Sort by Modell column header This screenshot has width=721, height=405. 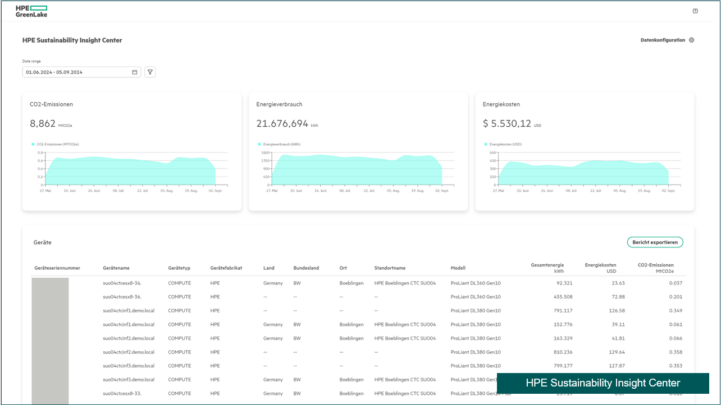(x=458, y=268)
